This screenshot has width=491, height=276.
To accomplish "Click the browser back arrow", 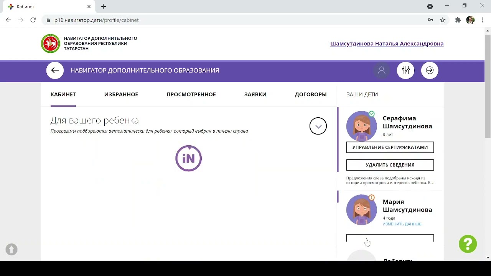I will (8, 20).
